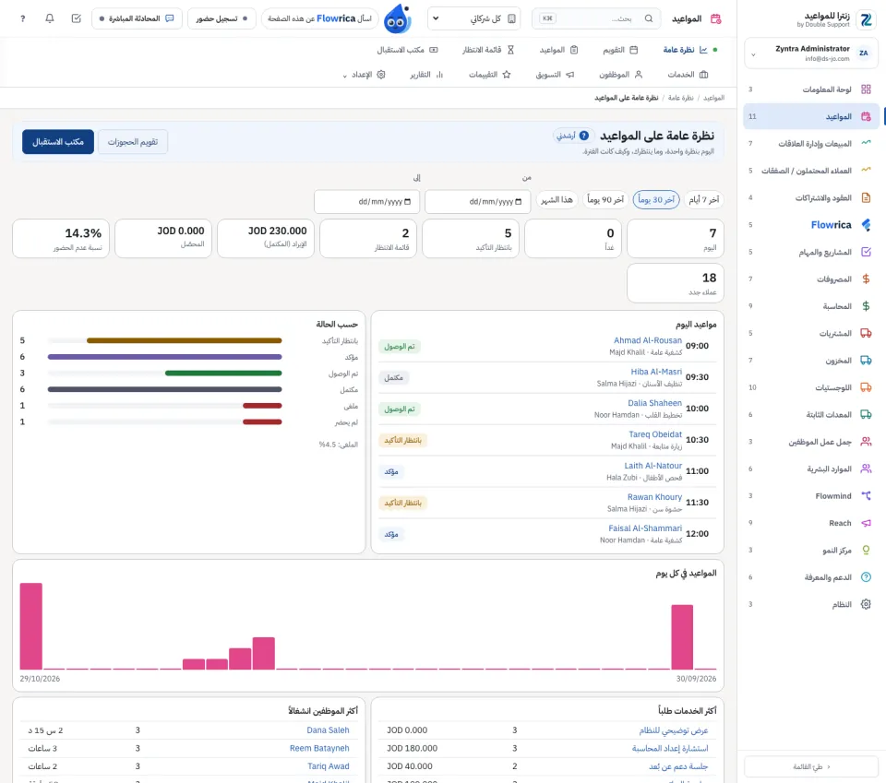Open Dana Saleh employee link
This screenshot has height=783, width=886.
pyautogui.click(x=328, y=730)
